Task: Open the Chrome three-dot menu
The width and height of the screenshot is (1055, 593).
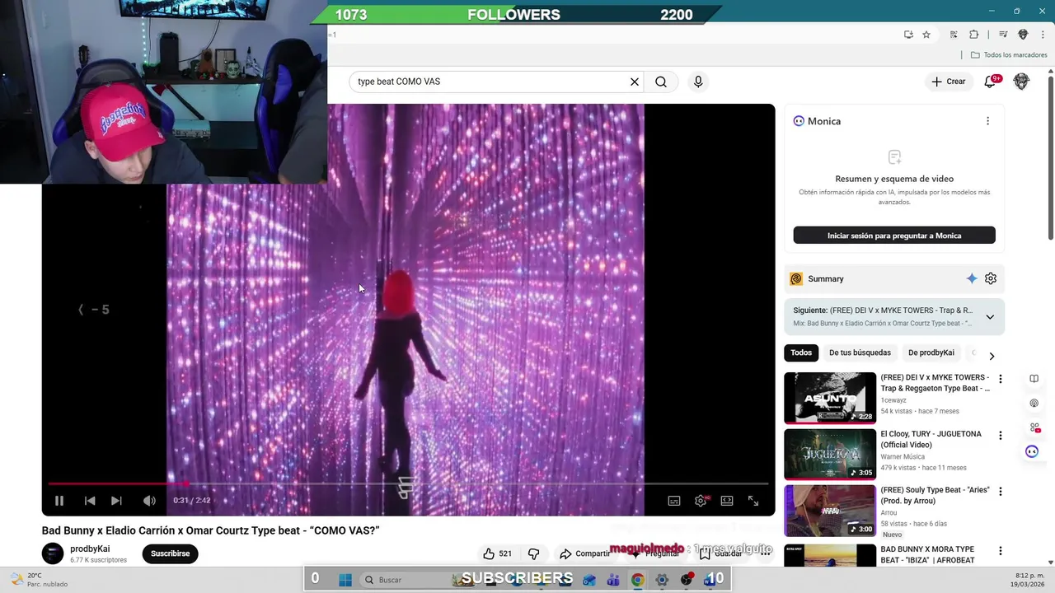Action: [1043, 35]
